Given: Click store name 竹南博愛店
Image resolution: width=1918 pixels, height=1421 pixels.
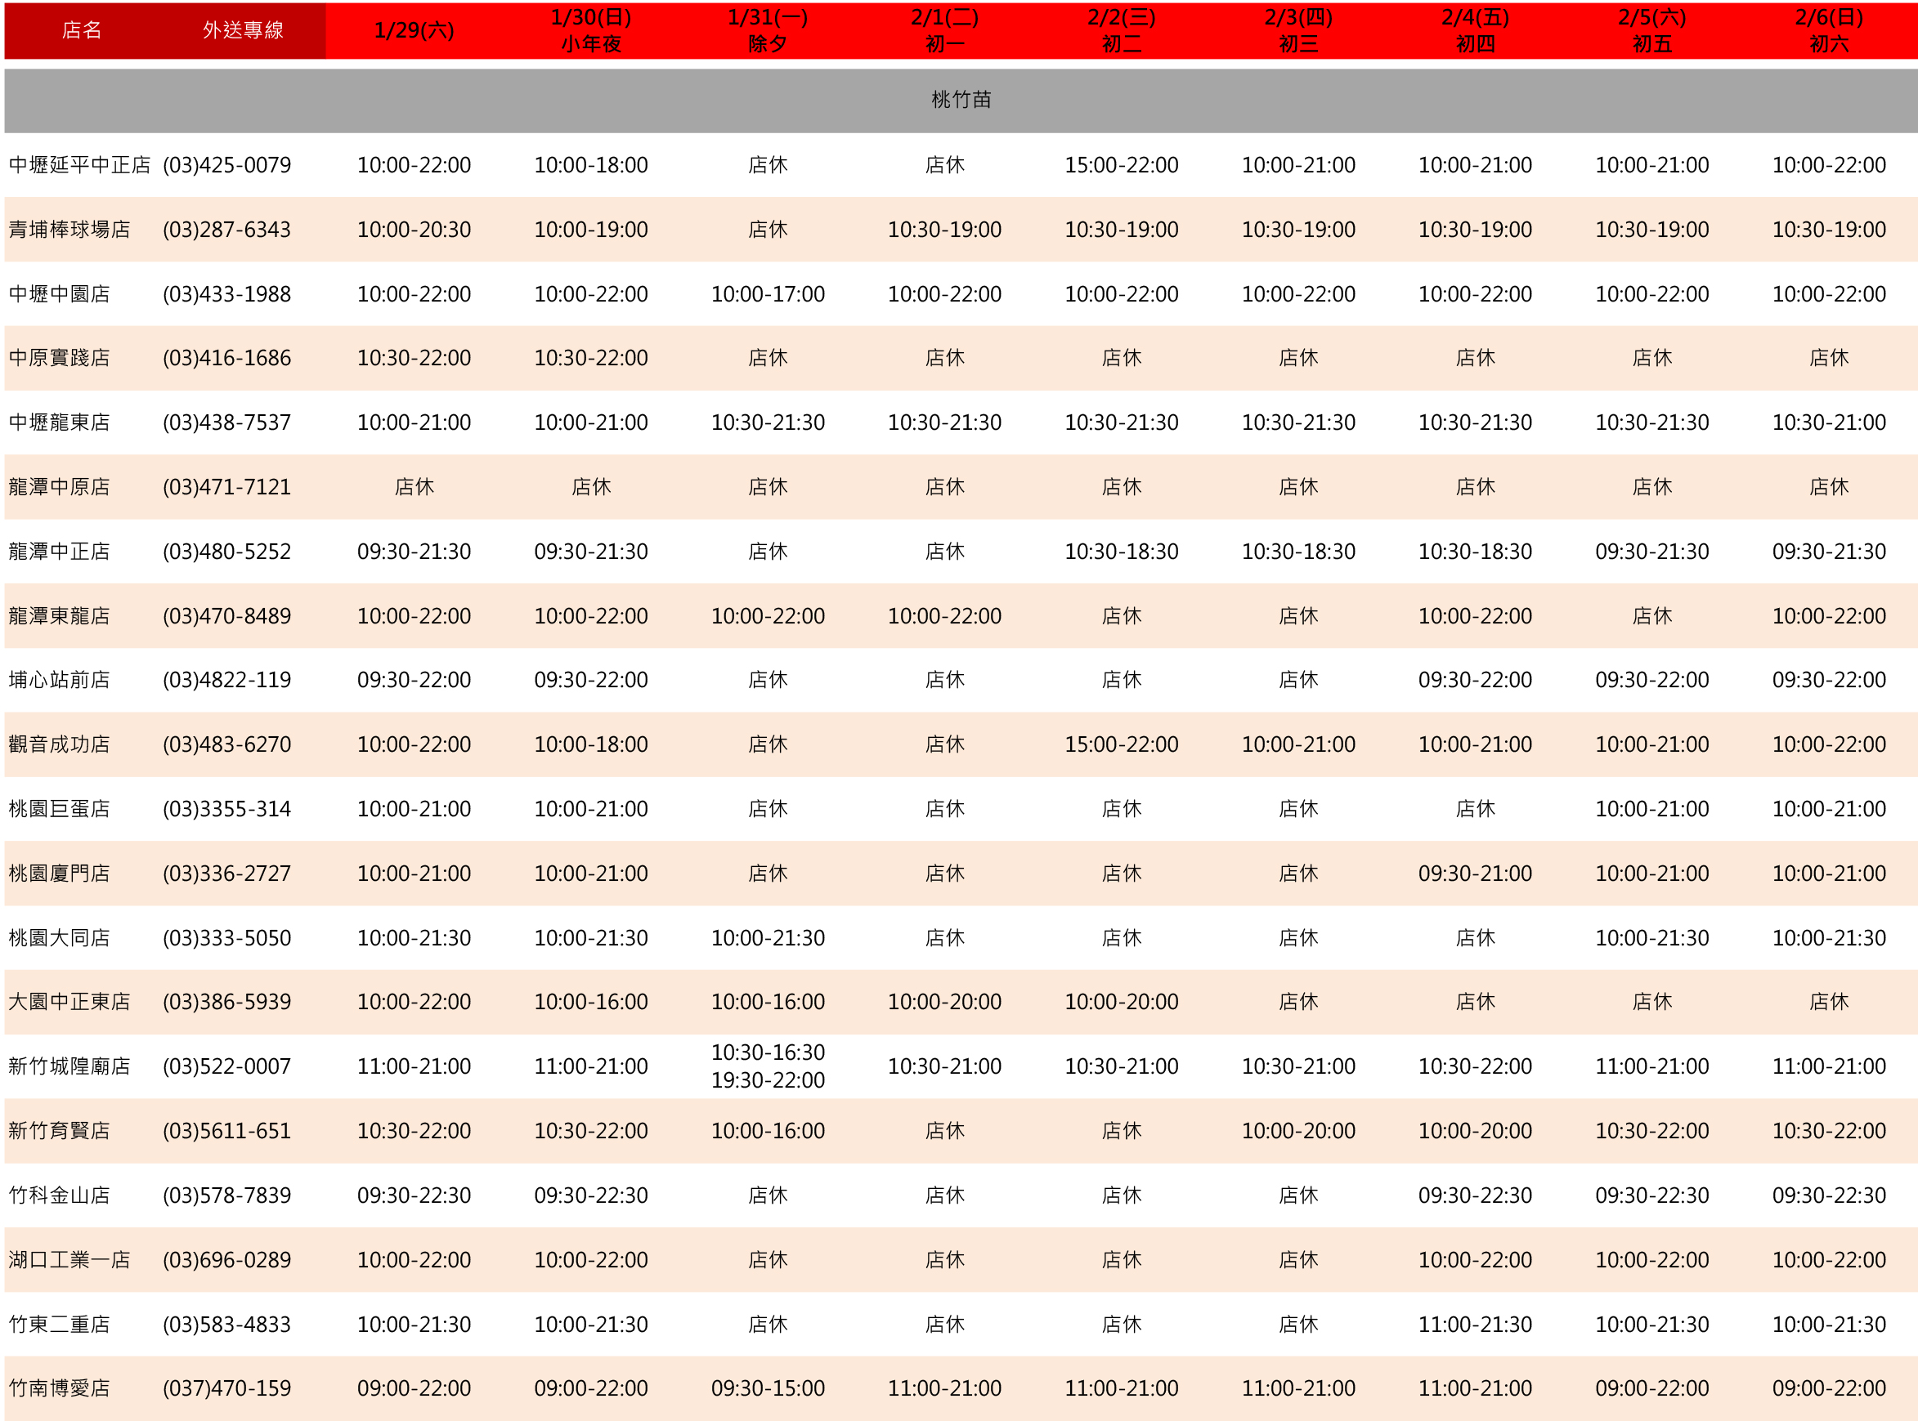Looking at the screenshot, I should point(60,1387).
